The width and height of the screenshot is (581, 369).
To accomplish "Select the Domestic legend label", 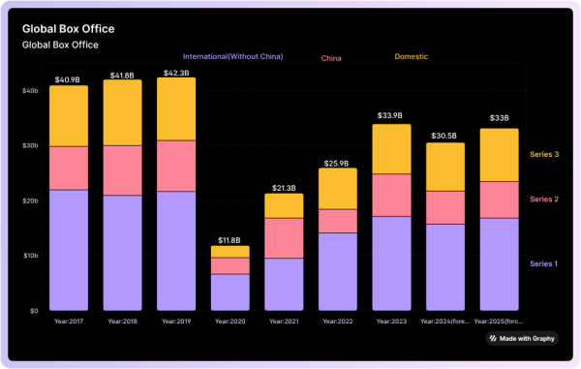I will coord(411,56).
